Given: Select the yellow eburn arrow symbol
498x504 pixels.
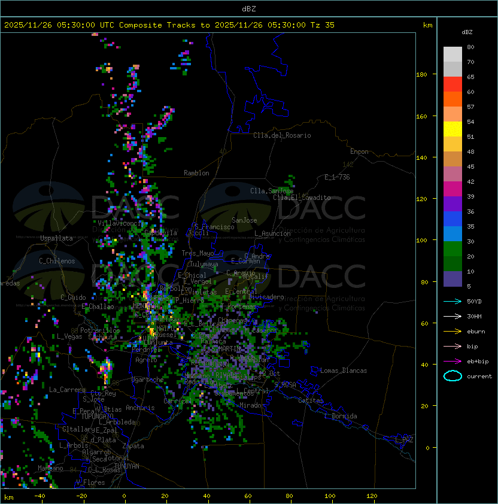Looking at the screenshot, I should click(453, 332).
